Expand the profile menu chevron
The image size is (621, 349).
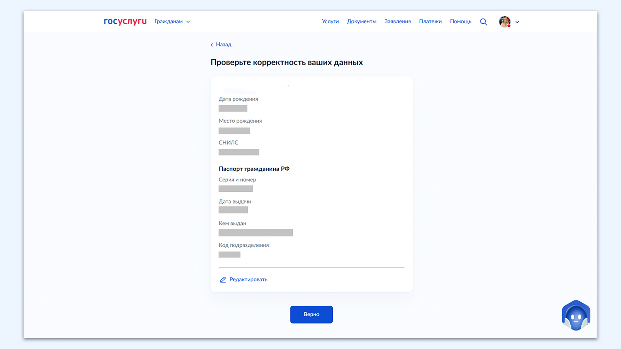coord(517,22)
